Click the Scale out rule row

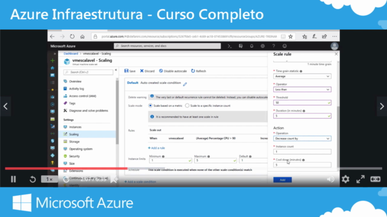pyautogui.click(x=208, y=138)
